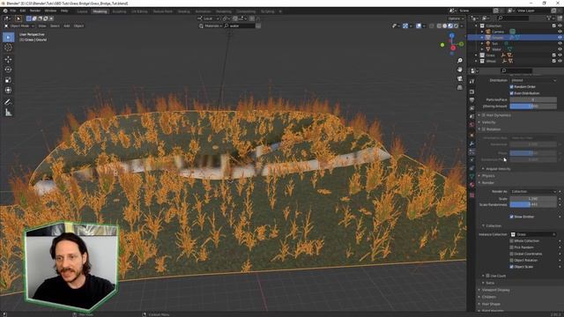
Task: Open the viewport Select menu
Action: pos(55,26)
